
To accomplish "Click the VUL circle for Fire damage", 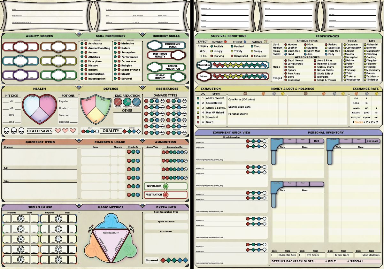I will click(x=146, y=132).
